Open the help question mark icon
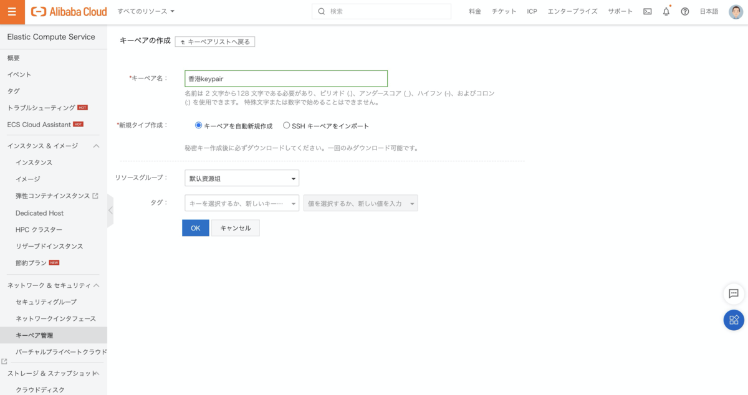Viewport: 748px width, 395px height. point(684,11)
